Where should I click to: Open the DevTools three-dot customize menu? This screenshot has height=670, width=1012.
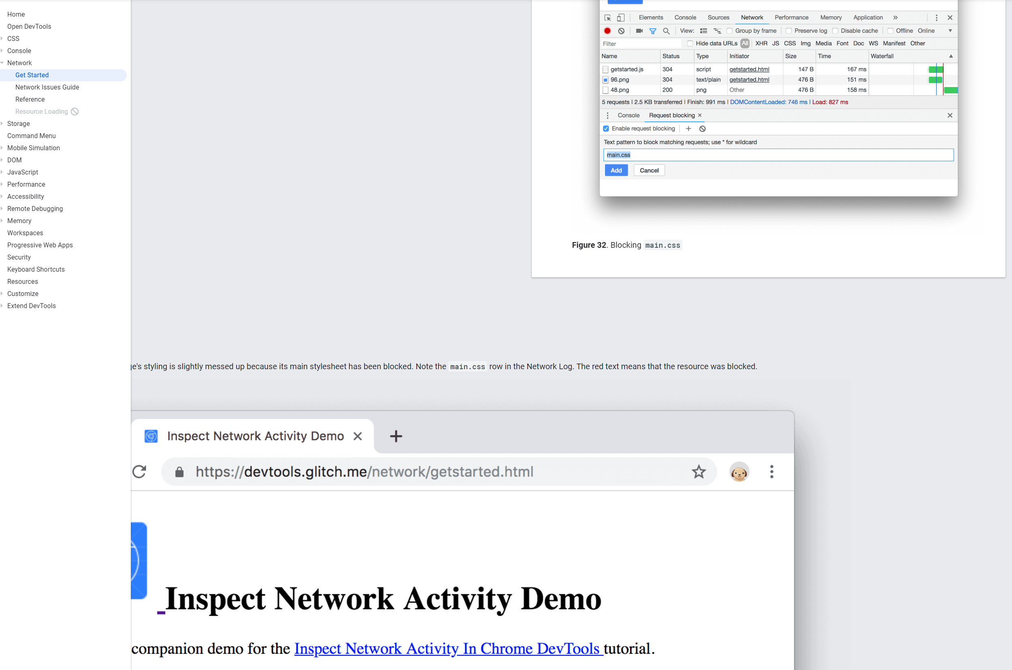point(936,17)
